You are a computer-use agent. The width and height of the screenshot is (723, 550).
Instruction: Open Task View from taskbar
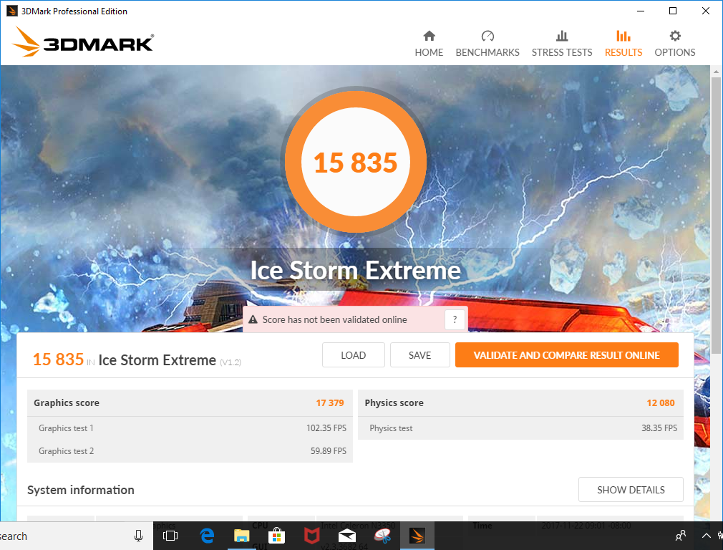(x=170, y=536)
